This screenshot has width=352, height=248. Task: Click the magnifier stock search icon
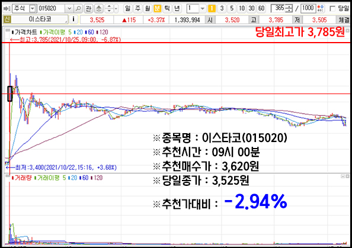(x=78, y=8)
